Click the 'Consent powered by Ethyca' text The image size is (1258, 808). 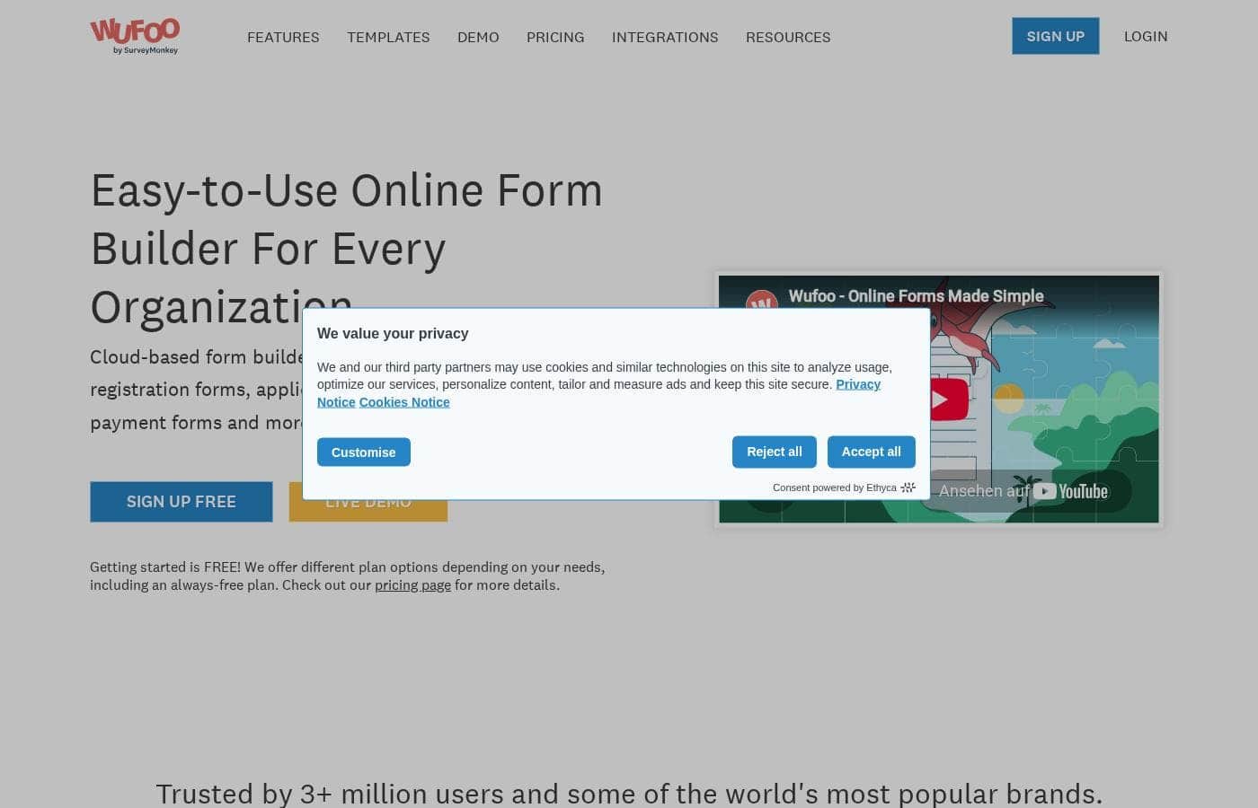pos(835,487)
